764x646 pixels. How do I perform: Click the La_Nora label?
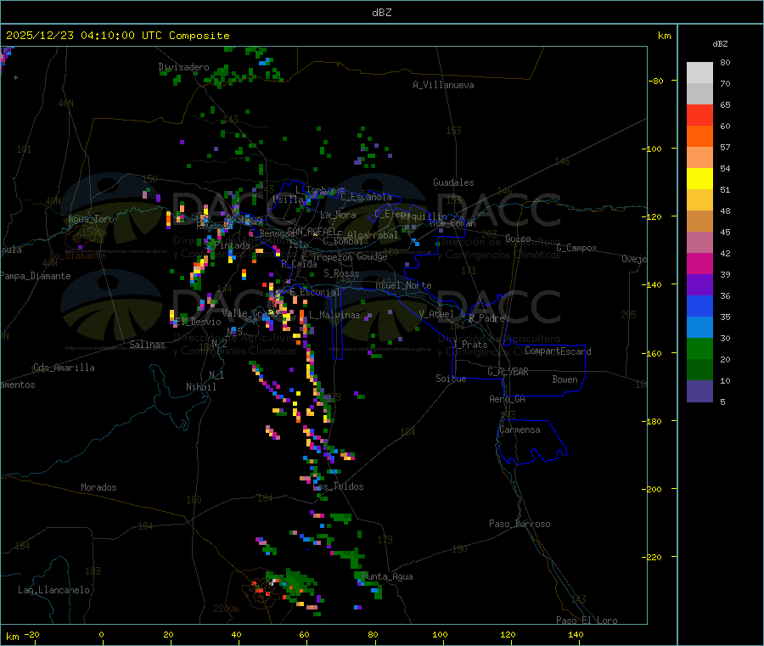coord(338,215)
